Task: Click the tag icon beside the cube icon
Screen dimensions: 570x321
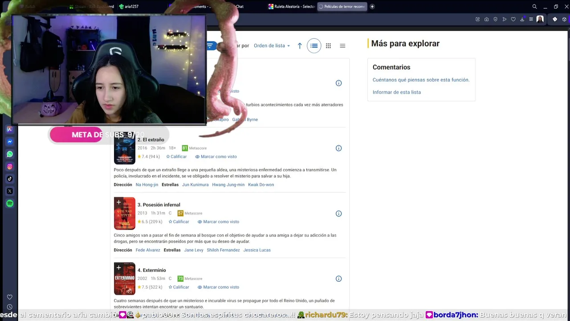Action: (554, 19)
